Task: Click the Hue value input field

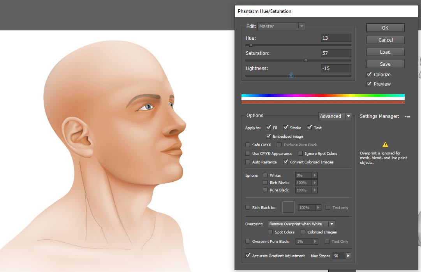Action: [336, 38]
